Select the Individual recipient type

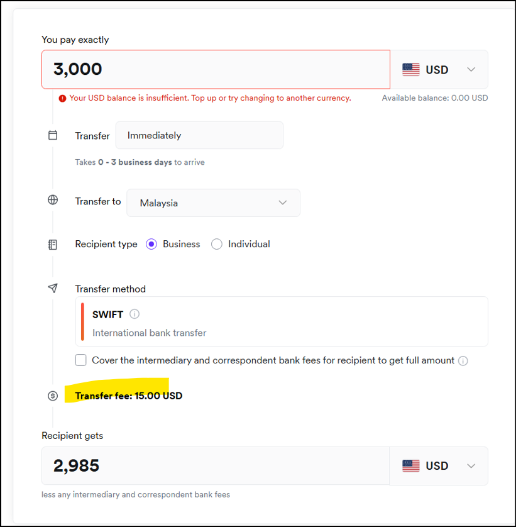217,244
